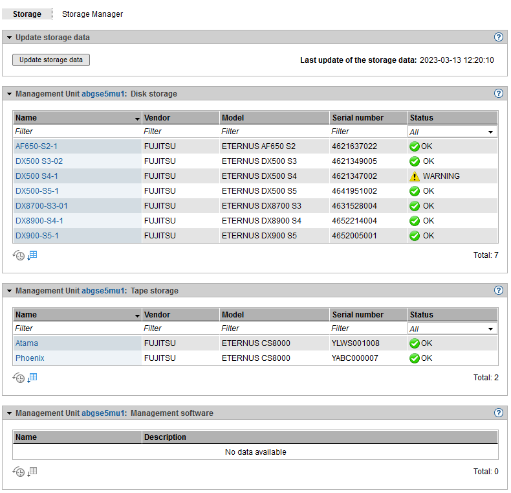This screenshot has width=511, height=493.
Task: Collapse the Update storage data section
Action: (x=9, y=38)
